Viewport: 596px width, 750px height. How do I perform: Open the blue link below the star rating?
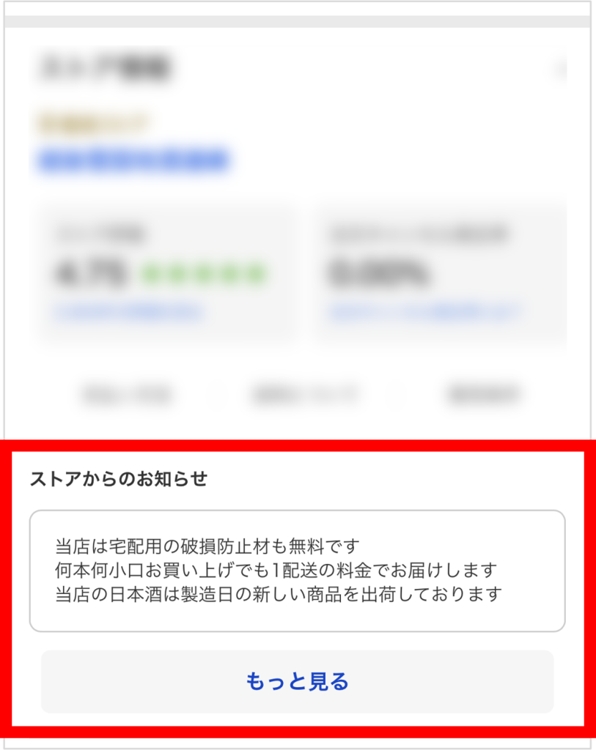(x=128, y=311)
